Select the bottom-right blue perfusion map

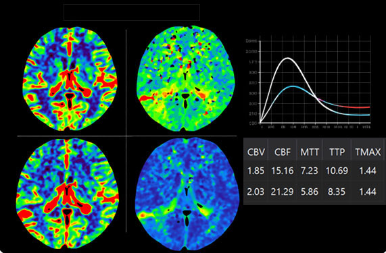click(187, 194)
